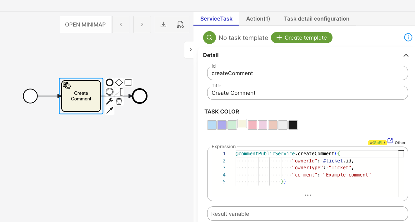Collapse the right properties panel
Viewport: 415px width, 222px height.
pyautogui.click(x=190, y=50)
